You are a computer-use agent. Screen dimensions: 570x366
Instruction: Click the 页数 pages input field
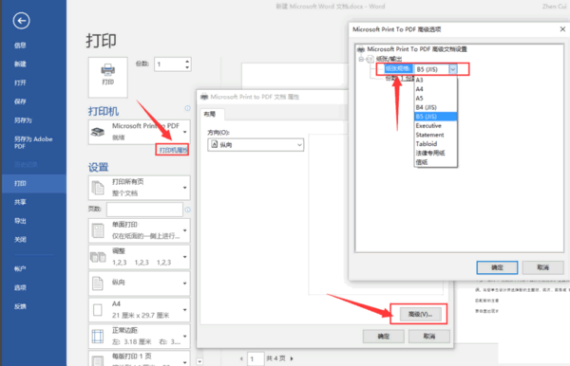(x=144, y=210)
